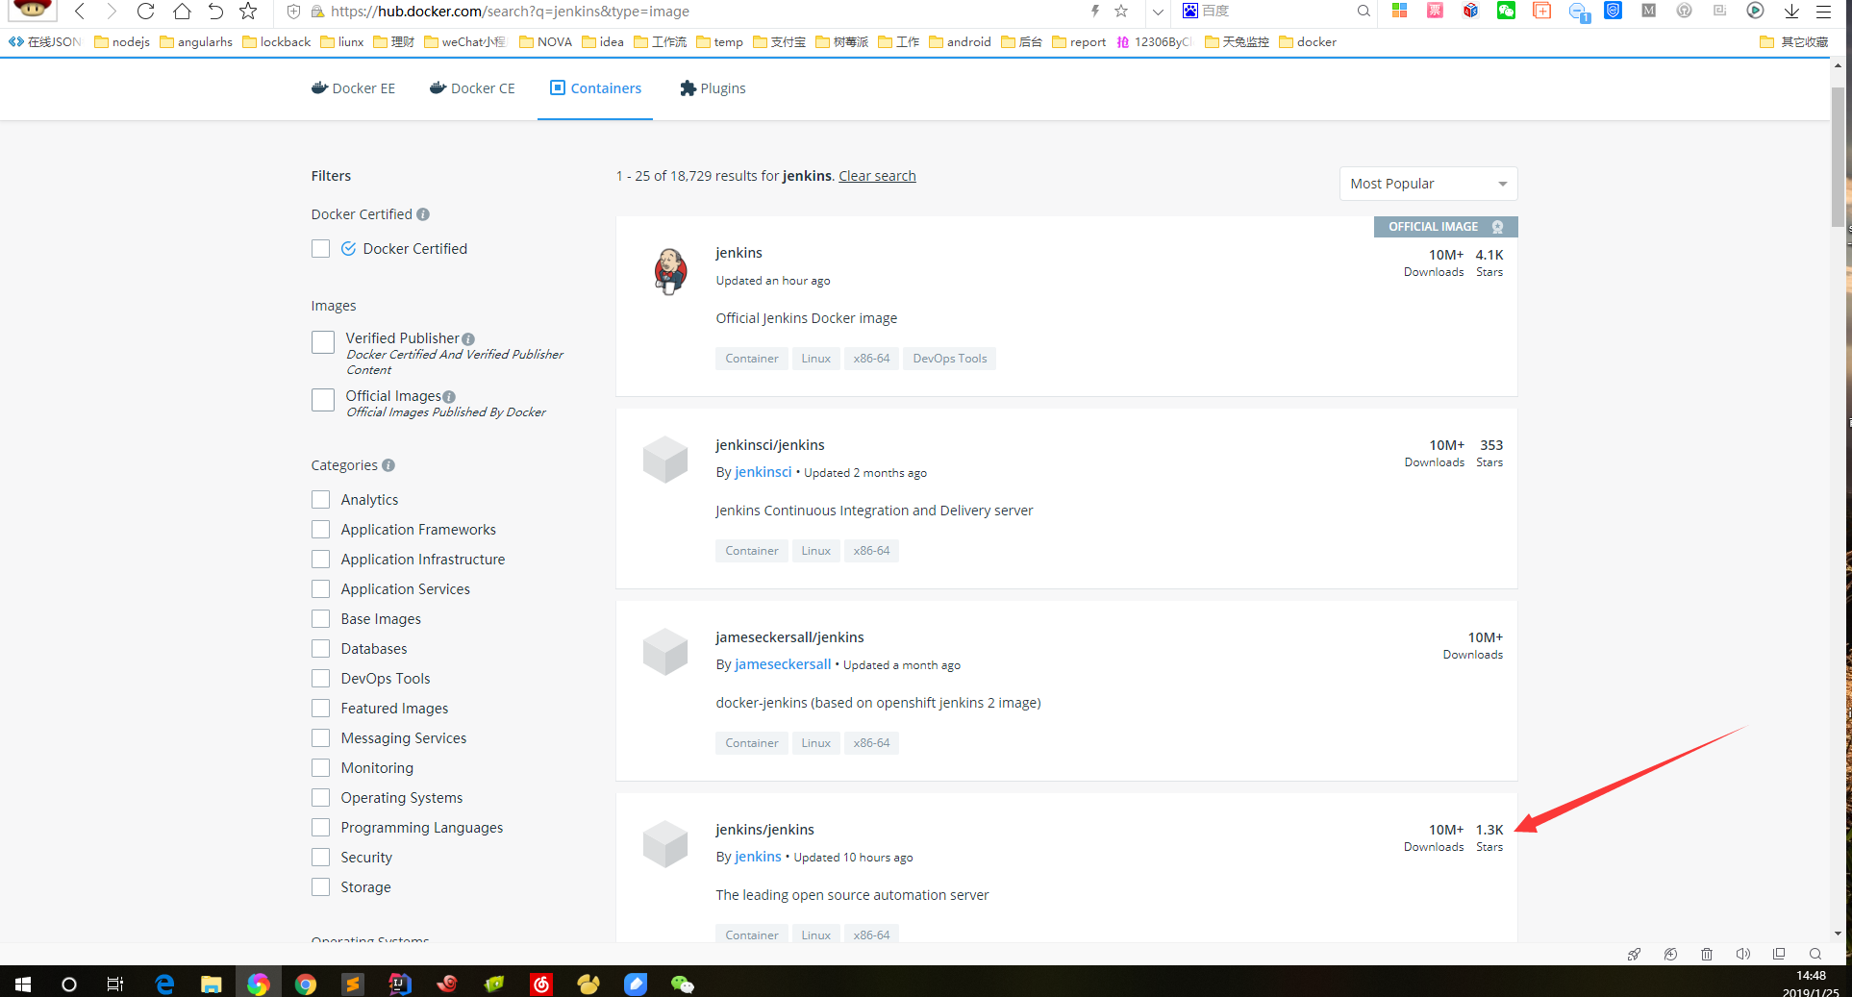Click the Jenkins official image logo
This screenshot has width=1852, height=997.
[670, 271]
